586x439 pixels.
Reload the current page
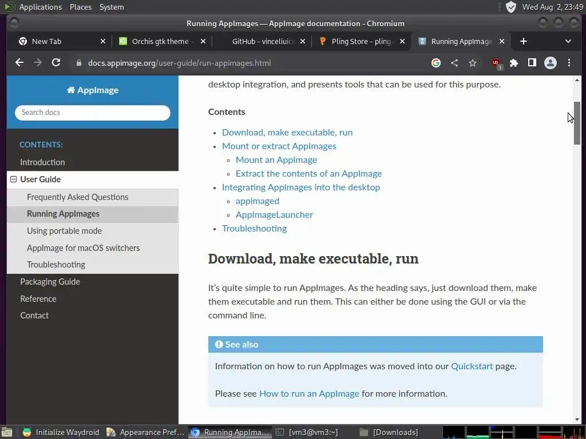tap(56, 63)
